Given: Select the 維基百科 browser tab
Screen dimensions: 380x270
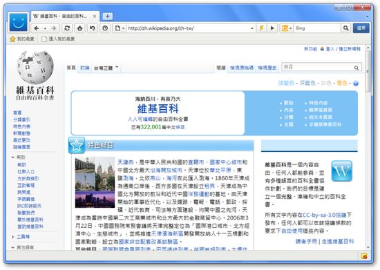Looking at the screenshot, I should pyautogui.click(x=65, y=16).
